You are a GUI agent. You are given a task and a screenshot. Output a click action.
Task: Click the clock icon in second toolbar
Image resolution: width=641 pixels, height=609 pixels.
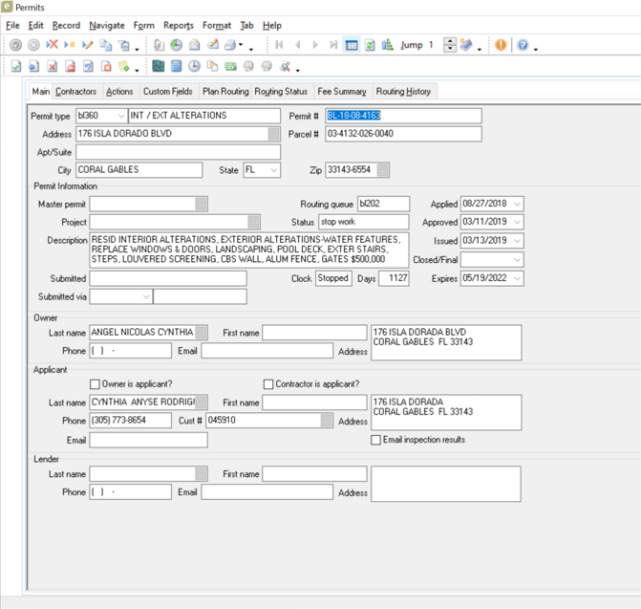click(x=195, y=67)
